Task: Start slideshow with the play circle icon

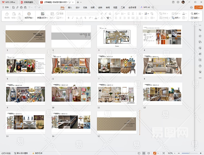Action: [x=29, y=13]
